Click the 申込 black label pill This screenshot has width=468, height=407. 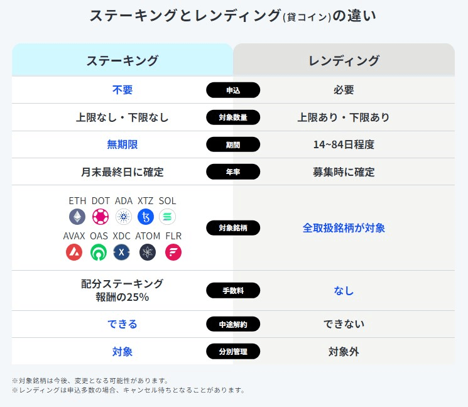pos(233,90)
